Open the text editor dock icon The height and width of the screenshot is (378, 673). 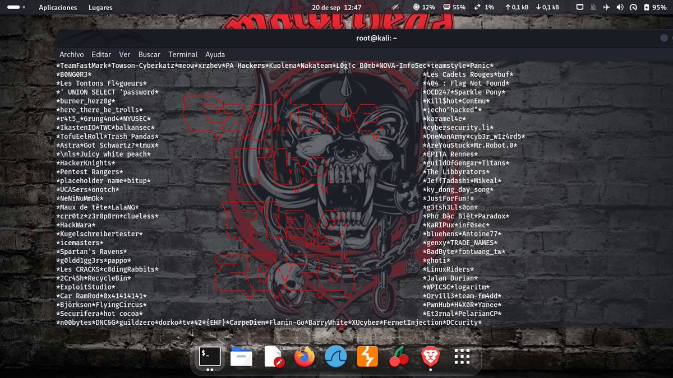coord(273,357)
